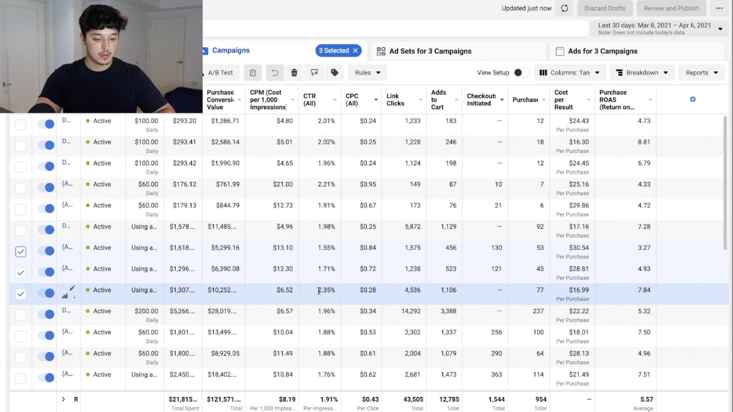733x412 pixels.
Task: Uncheck the campaign row with $28.81 cost
Action: pos(20,273)
